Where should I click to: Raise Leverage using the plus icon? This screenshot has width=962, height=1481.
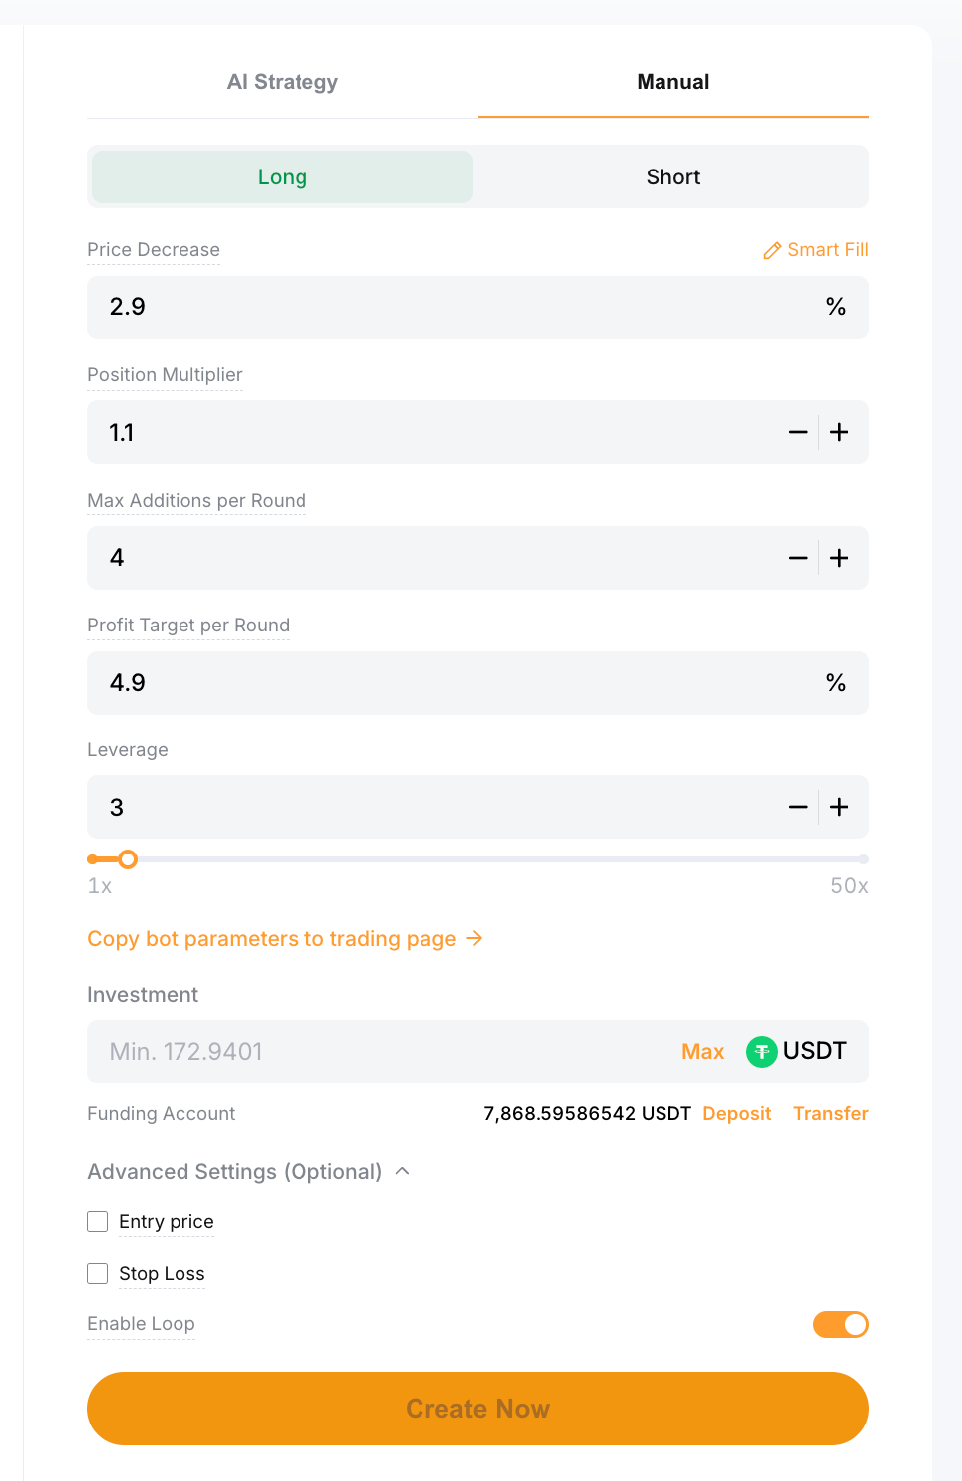(x=839, y=807)
